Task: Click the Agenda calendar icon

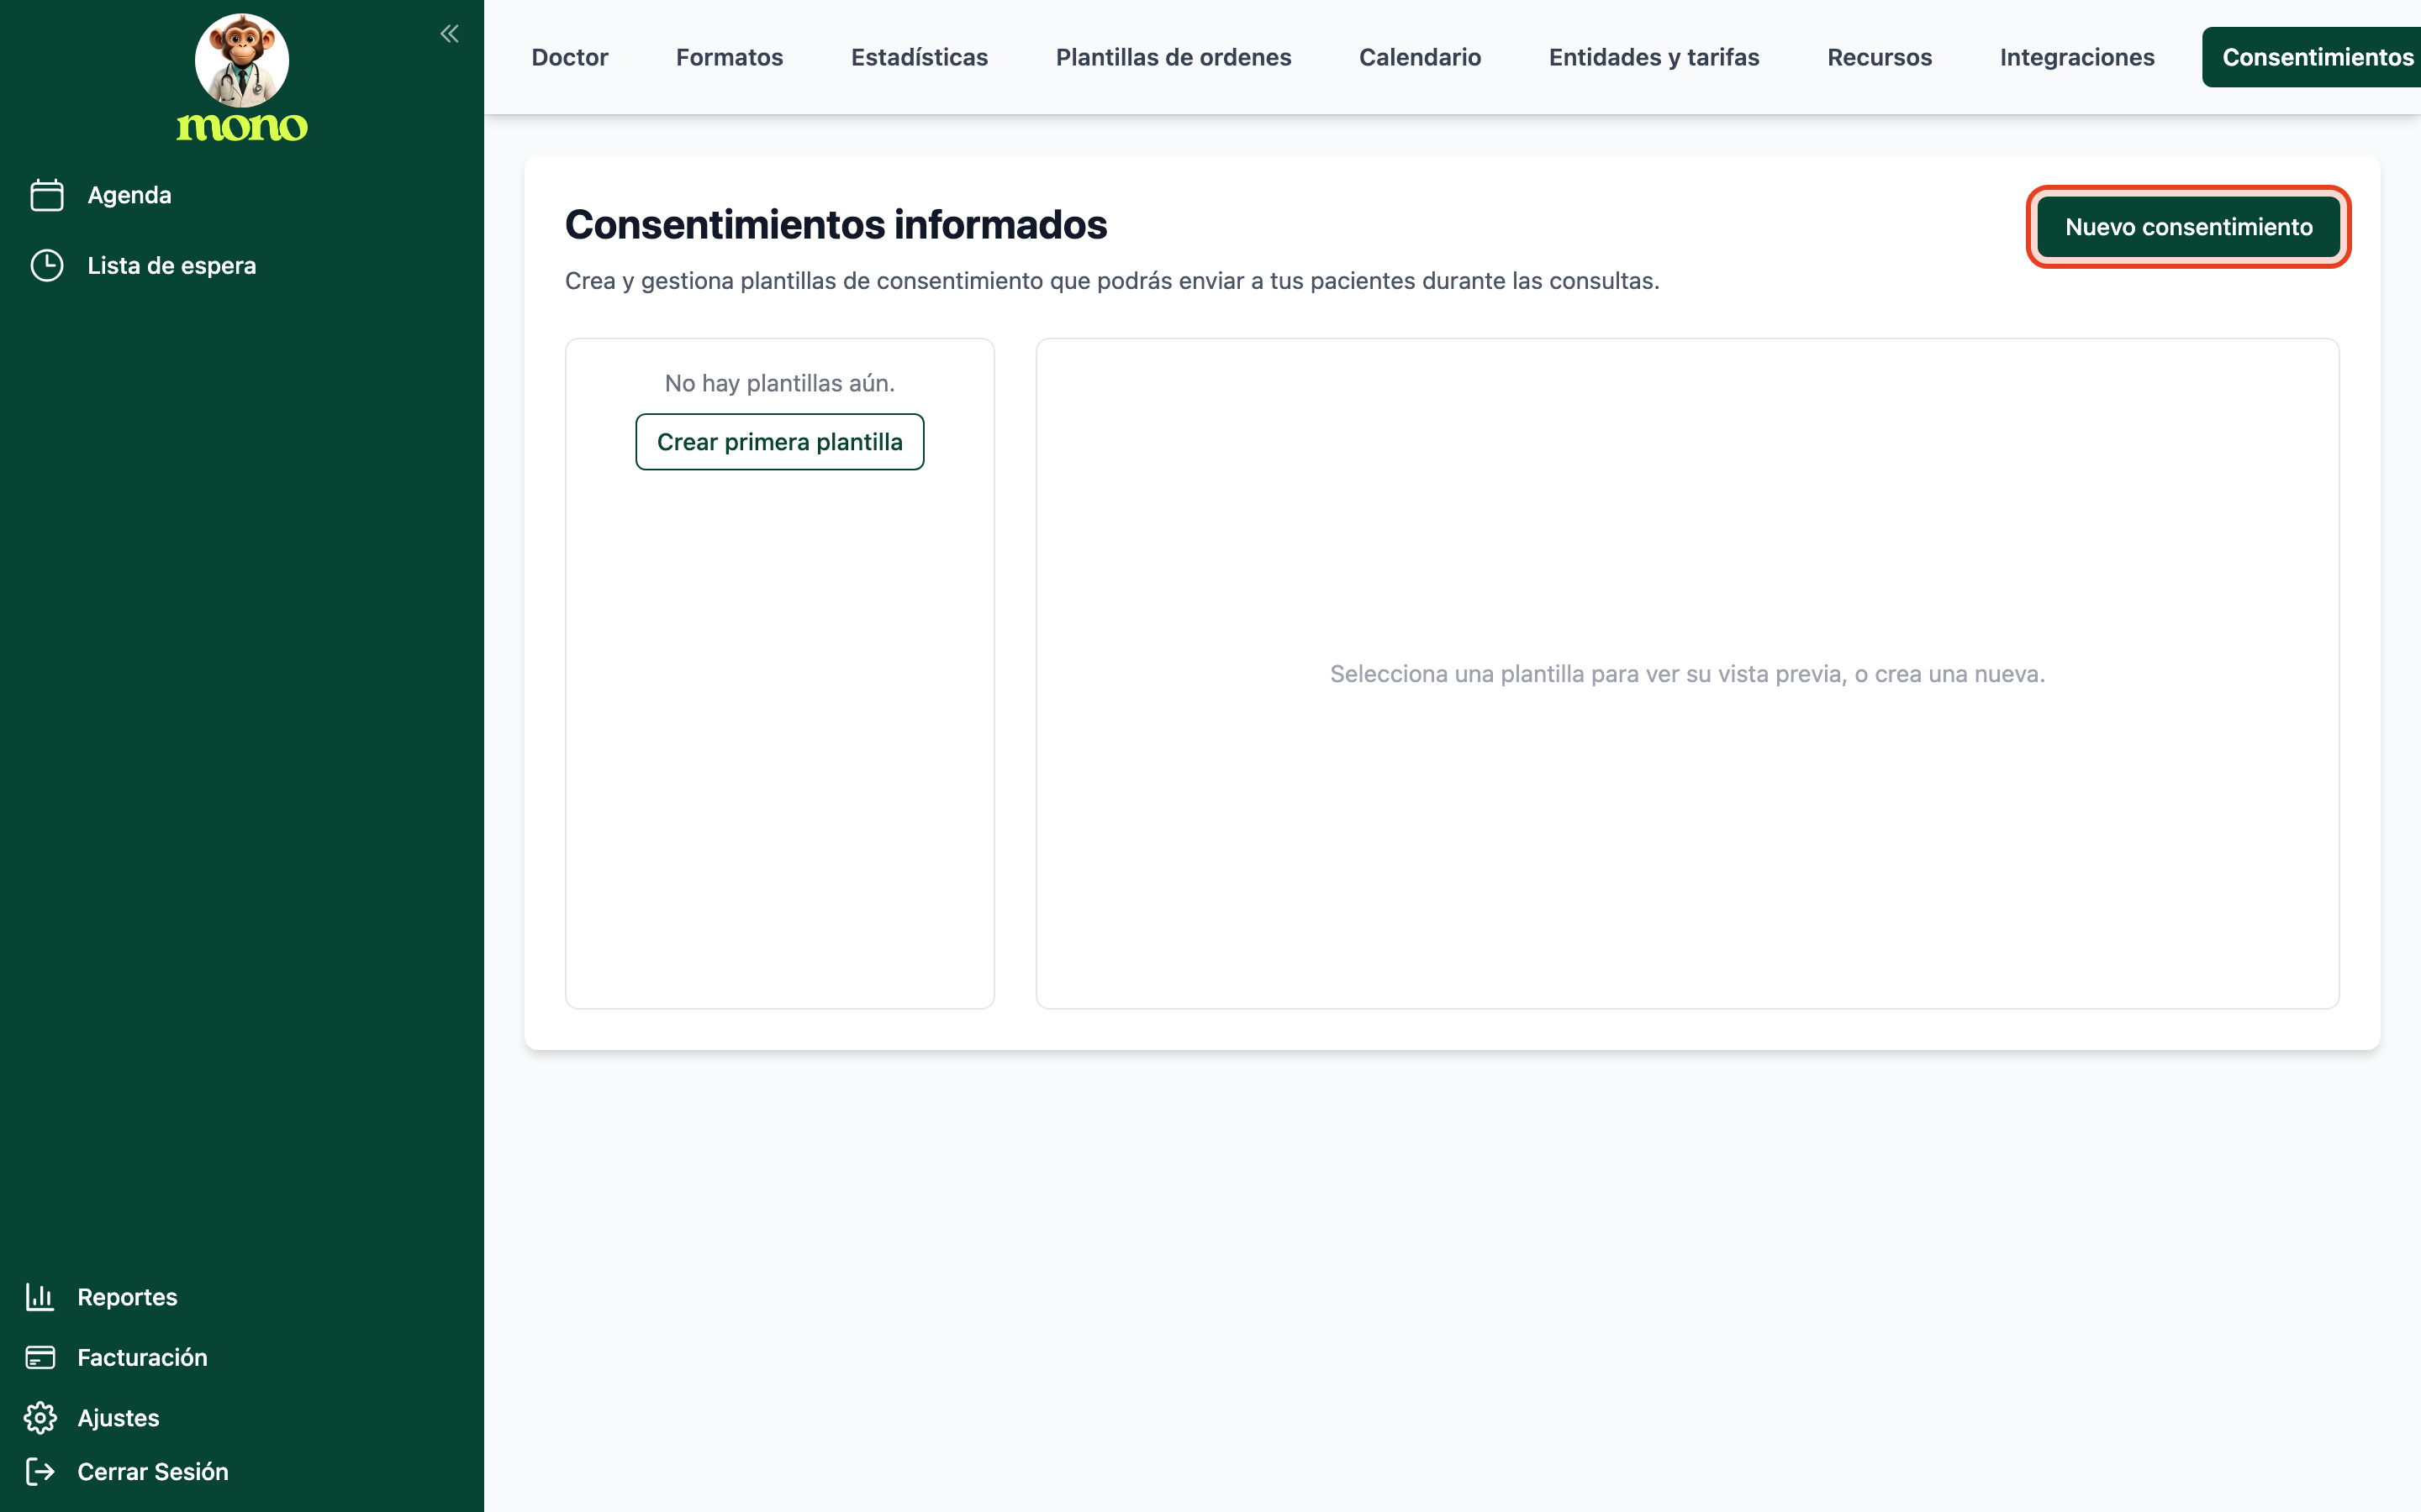Action: (47, 195)
